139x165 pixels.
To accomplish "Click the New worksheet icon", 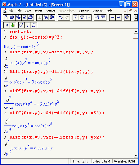I will 6,17.
